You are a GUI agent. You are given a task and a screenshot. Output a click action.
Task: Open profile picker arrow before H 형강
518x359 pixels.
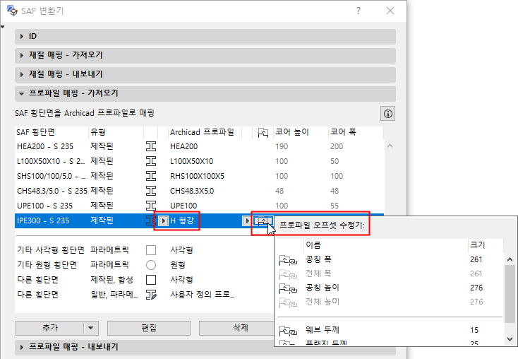[x=163, y=220]
